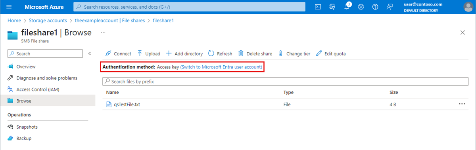Image resolution: width=476 pixels, height=150 pixels.
Task: Click the user account avatar
Action: 468,7
